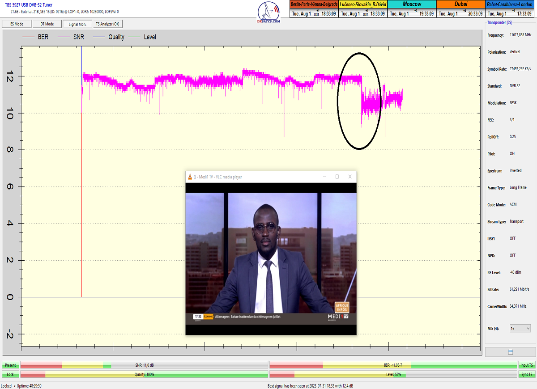Image resolution: width=537 pixels, height=389 pixels.
Task: Select the Signal Mon. tab
Action: tap(77, 24)
